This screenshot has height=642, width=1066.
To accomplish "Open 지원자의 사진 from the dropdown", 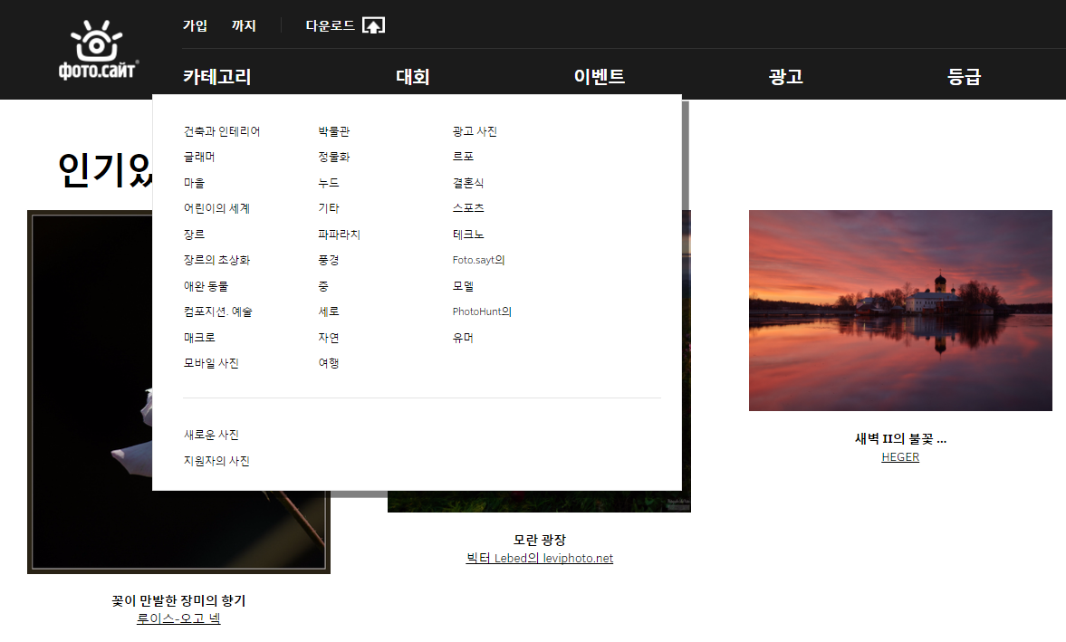I will point(216,461).
